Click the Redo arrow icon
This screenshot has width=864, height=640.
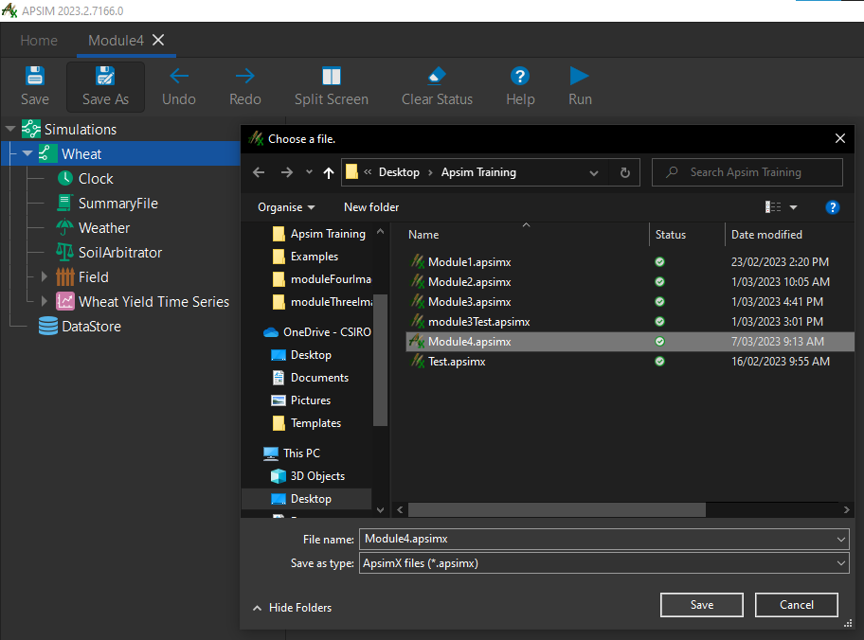tap(245, 76)
